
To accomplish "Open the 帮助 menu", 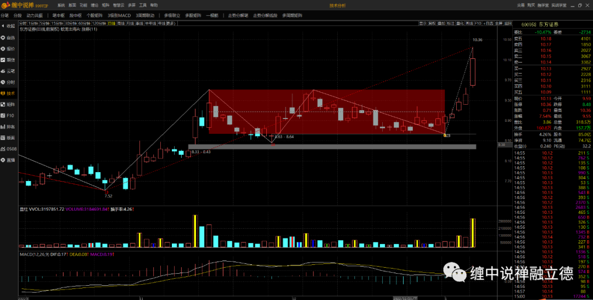I will [x=154, y=5].
